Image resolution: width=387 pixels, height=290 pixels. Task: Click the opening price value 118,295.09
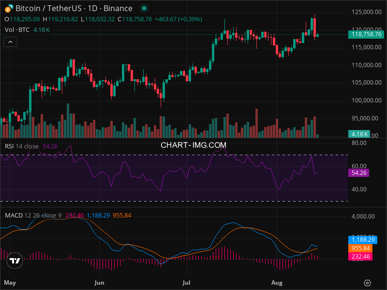25,19
